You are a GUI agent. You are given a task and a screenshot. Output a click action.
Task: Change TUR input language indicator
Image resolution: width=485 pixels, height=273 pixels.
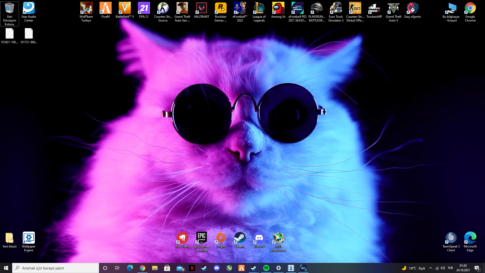click(450, 268)
